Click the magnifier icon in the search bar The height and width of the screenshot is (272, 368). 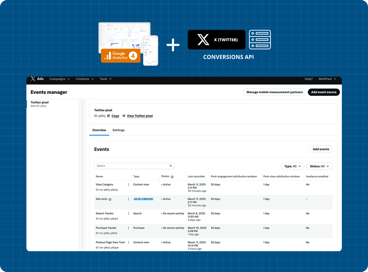click(x=171, y=166)
